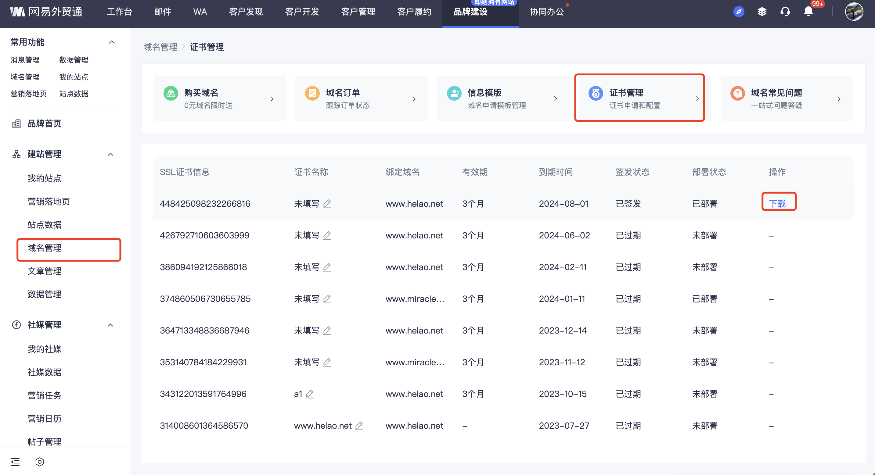Click the layers stack icon in header
875x475 pixels.
click(x=762, y=12)
